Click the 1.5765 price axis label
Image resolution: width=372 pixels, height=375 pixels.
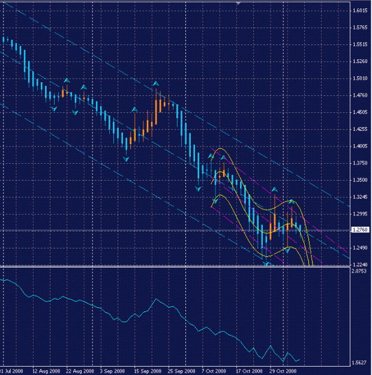360,28
